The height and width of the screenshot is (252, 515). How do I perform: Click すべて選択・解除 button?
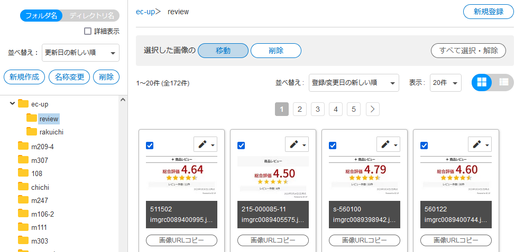pyautogui.click(x=468, y=51)
